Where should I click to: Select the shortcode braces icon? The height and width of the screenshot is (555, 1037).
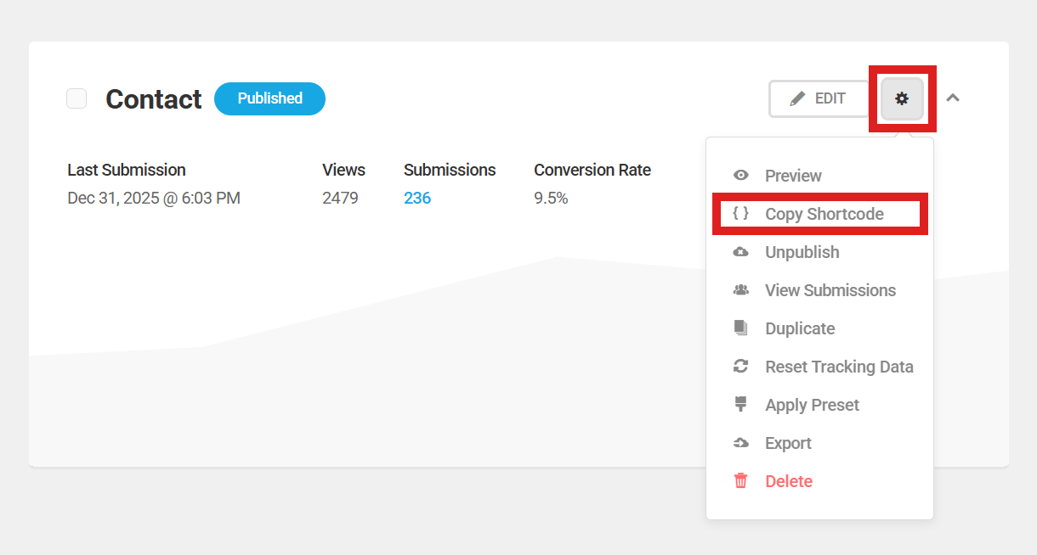coord(740,214)
